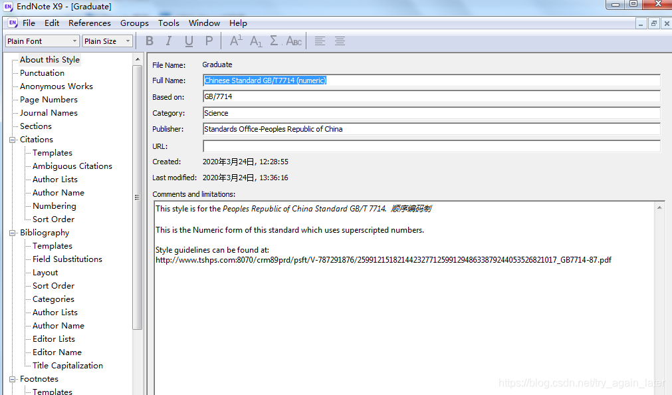Open Templates under Footnotes

[x=53, y=391]
